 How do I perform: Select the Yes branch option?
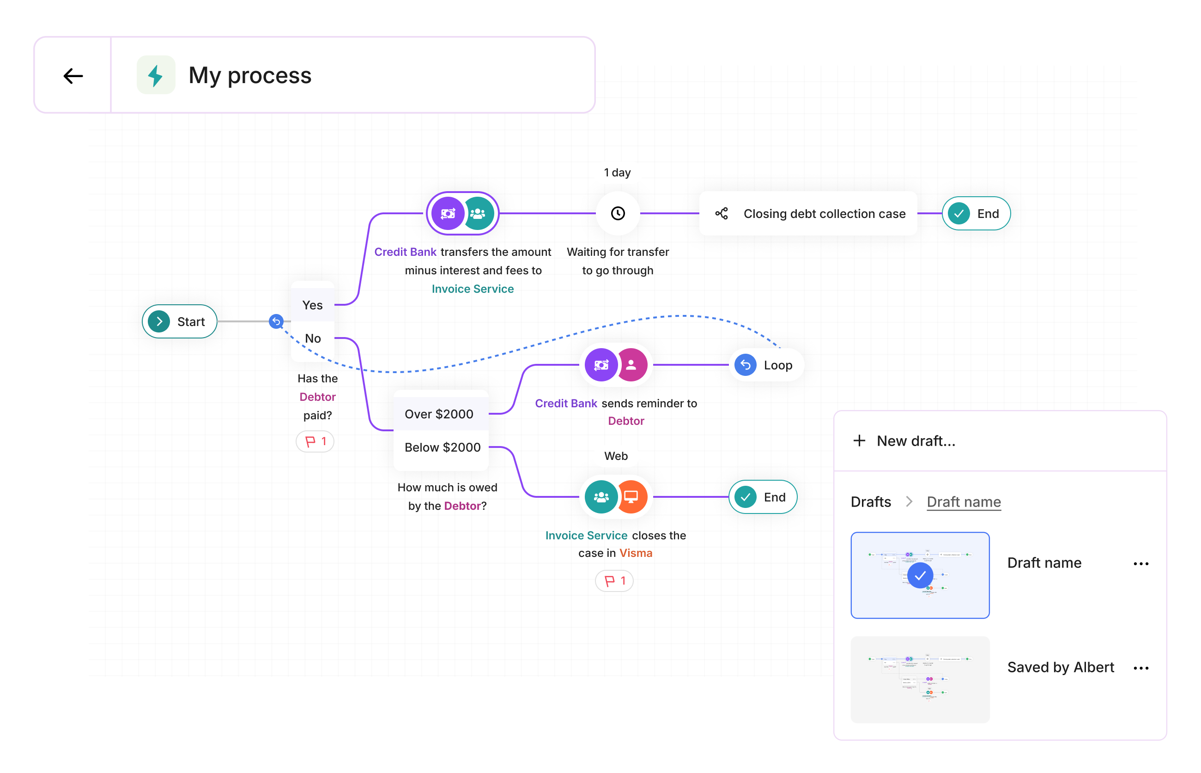click(x=312, y=305)
